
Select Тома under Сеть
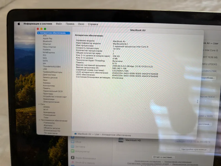(x=46, y=117)
